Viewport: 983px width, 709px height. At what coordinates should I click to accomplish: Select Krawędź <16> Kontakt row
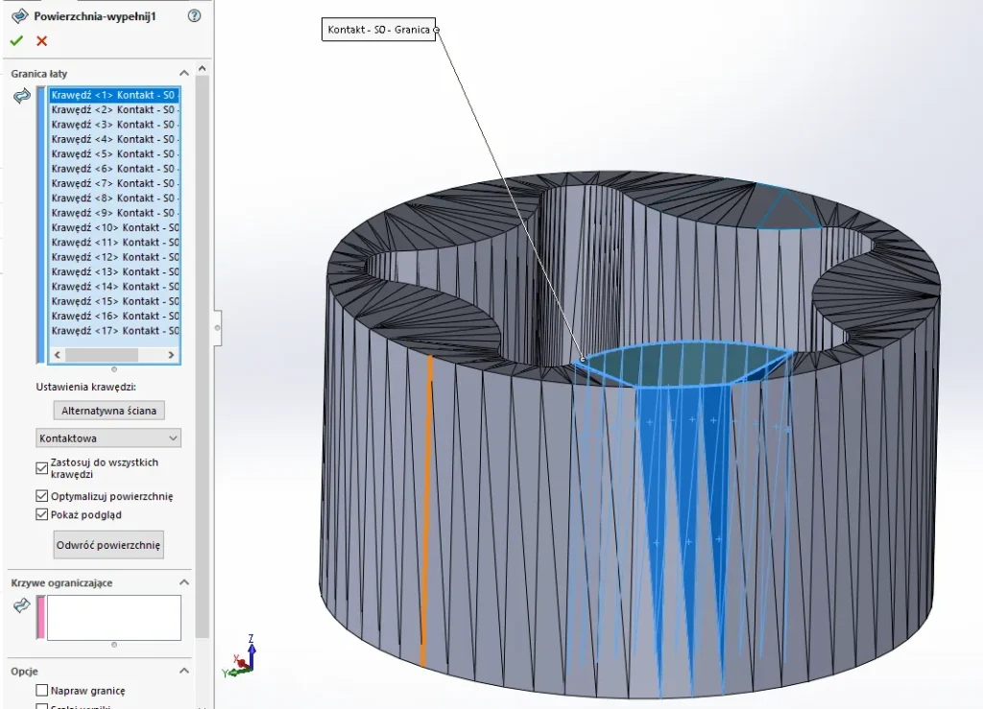115,316
